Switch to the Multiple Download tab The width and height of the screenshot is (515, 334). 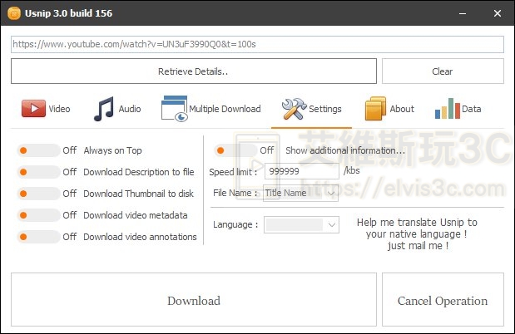225,109
